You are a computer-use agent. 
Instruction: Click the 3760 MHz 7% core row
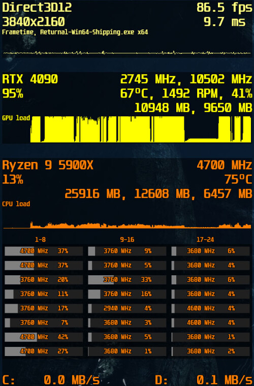[x=44, y=323]
